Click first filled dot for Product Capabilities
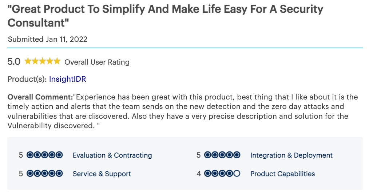The width and height of the screenshot is (369, 195). click(208, 174)
